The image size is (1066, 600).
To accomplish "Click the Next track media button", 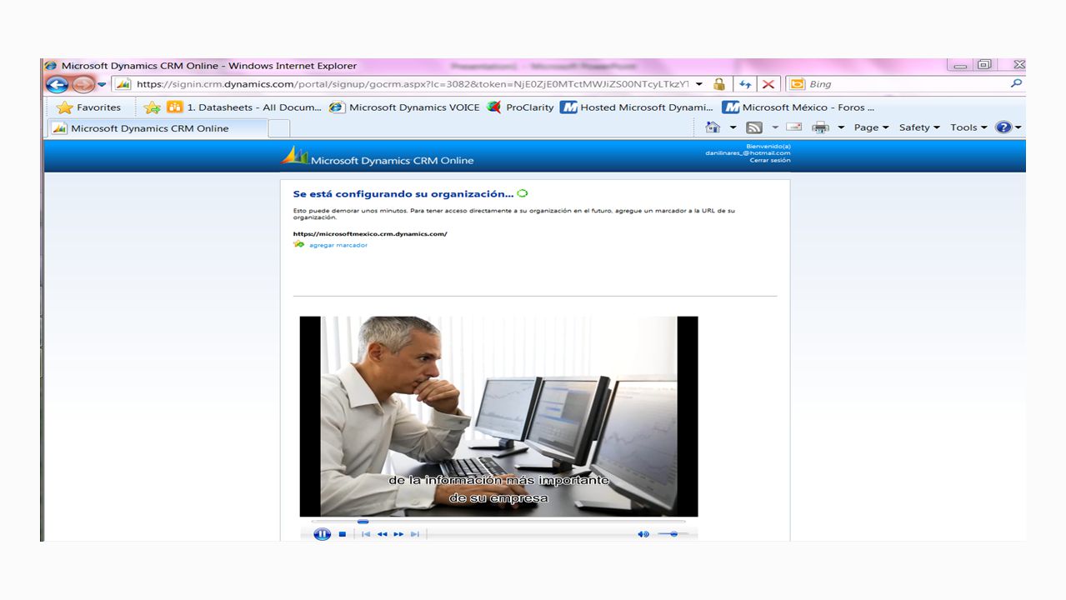I will click(414, 534).
